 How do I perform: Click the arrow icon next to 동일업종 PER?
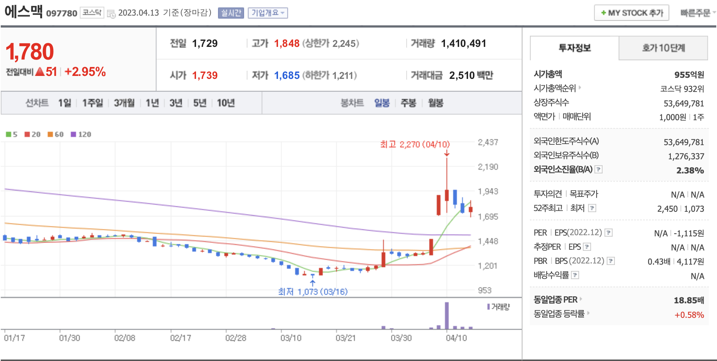coord(581,299)
